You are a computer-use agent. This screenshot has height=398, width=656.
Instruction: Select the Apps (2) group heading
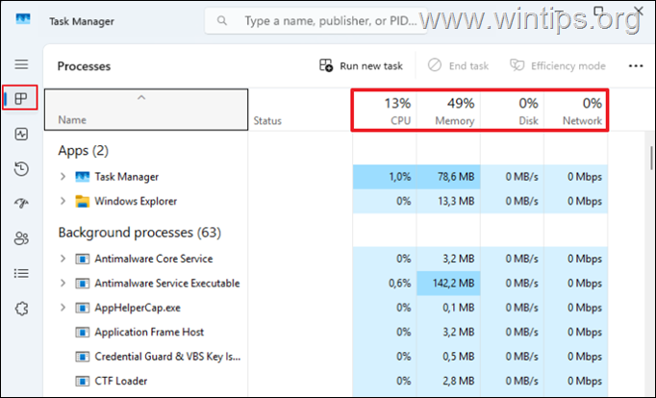[x=84, y=151]
